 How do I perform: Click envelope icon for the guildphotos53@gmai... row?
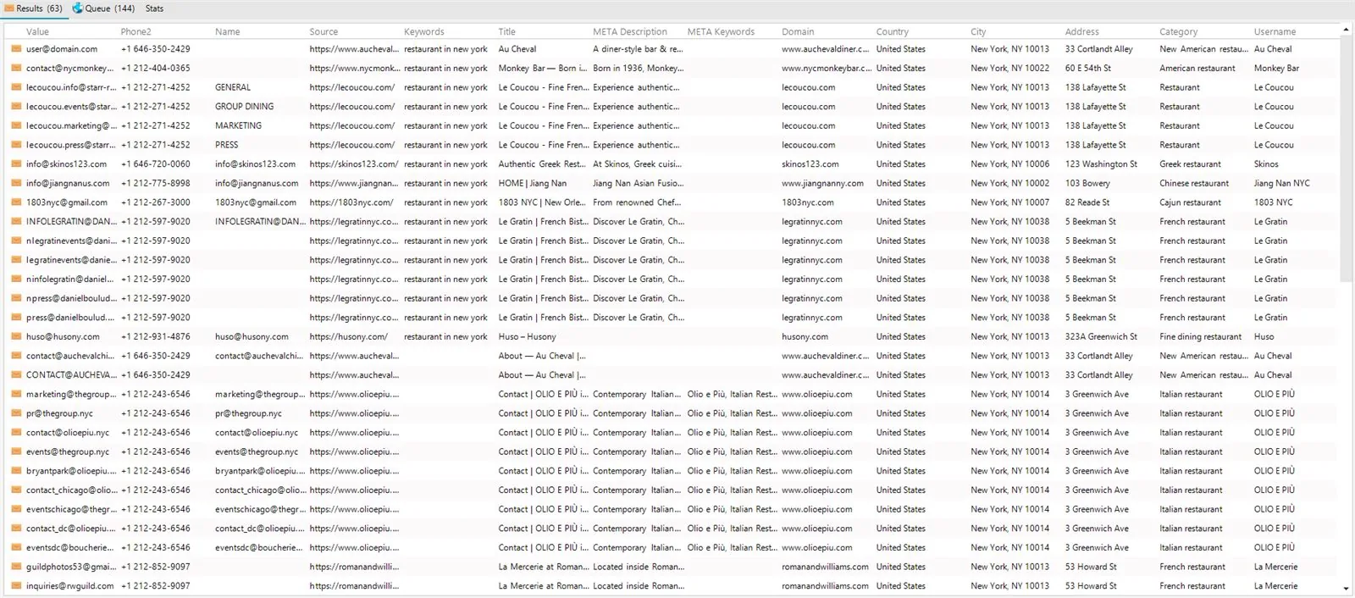coord(16,567)
